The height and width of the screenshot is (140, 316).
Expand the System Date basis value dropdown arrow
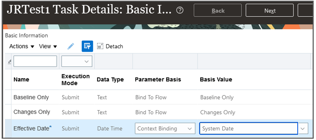303,128
